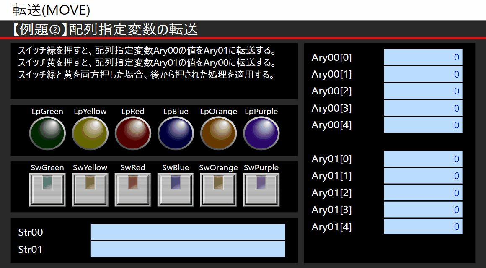Focus the Str00 text field
This screenshot has width=486, height=268.
click(x=188, y=232)
